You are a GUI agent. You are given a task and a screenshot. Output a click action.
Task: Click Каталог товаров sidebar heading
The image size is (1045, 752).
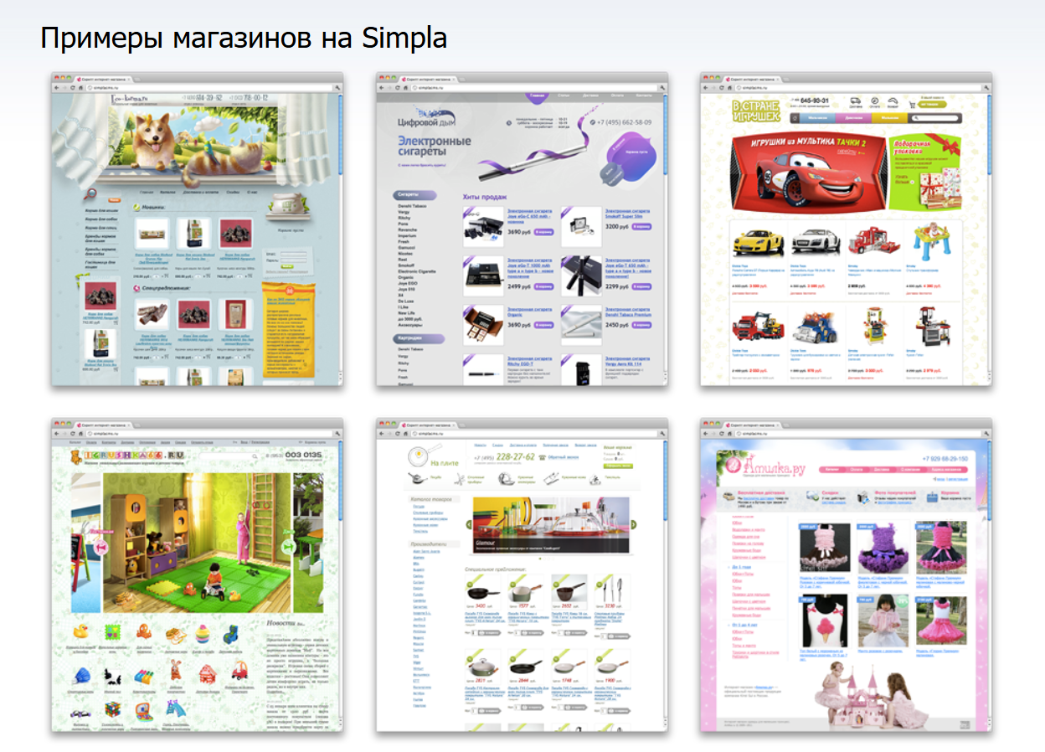click(432, 499)
